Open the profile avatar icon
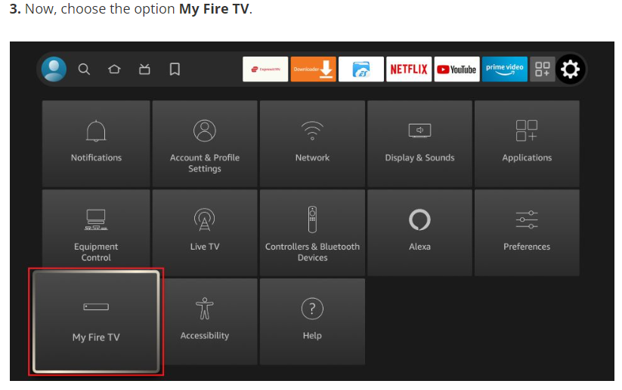This screenshot has width=622, height=390. [54, 69]
